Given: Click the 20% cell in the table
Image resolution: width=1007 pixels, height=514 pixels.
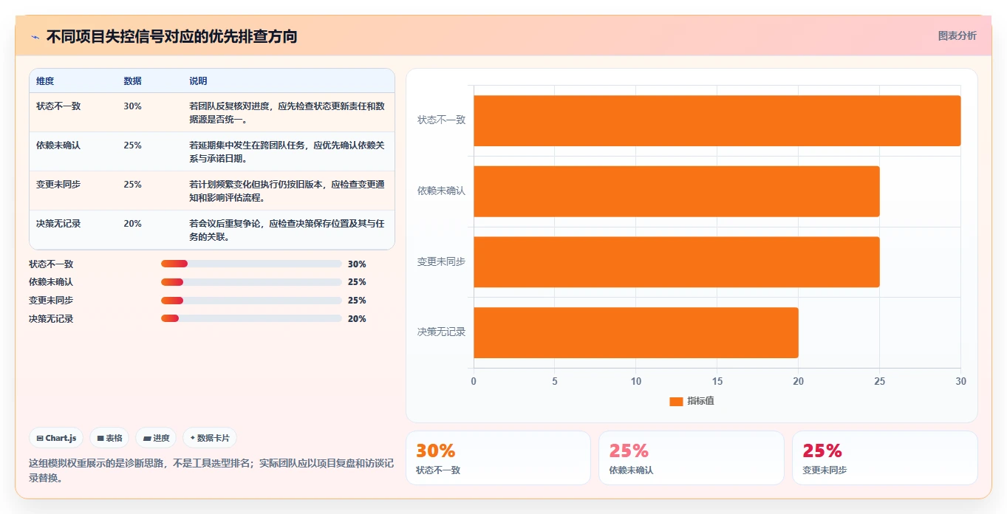Looking at the screenshot, I should click(132, 224).
